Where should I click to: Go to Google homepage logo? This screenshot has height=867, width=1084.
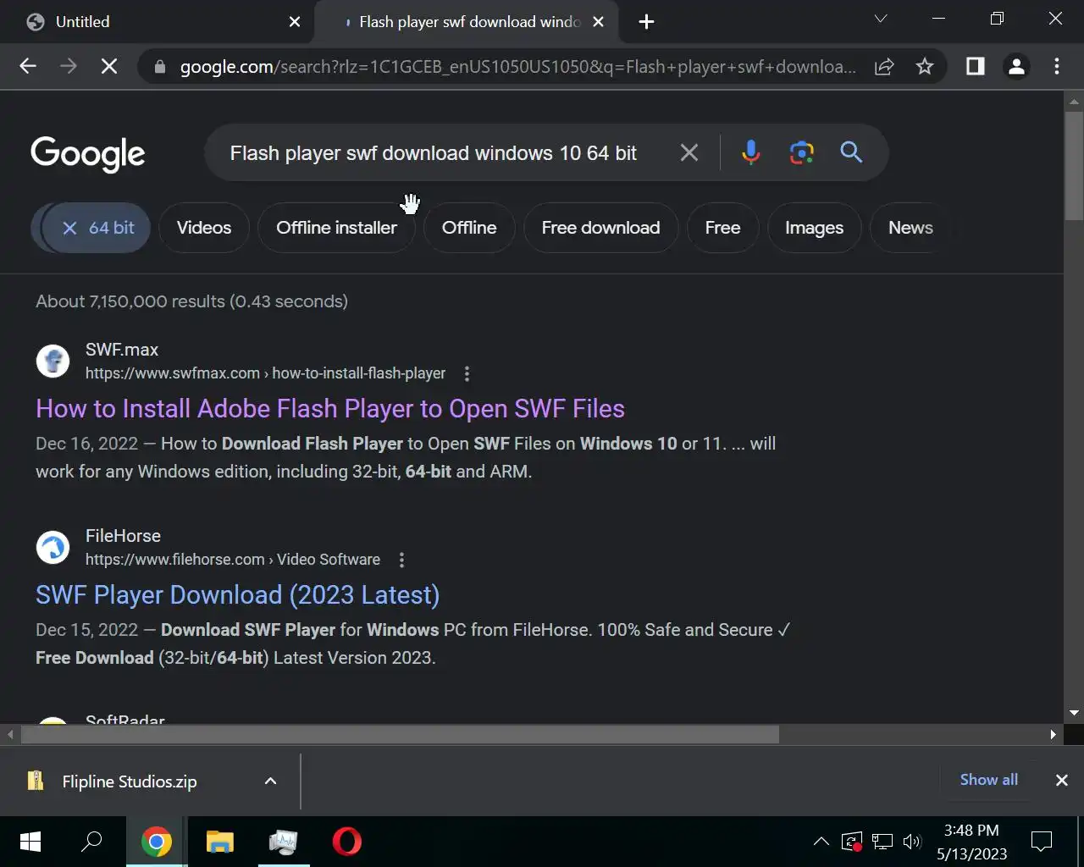click(88, 153)
